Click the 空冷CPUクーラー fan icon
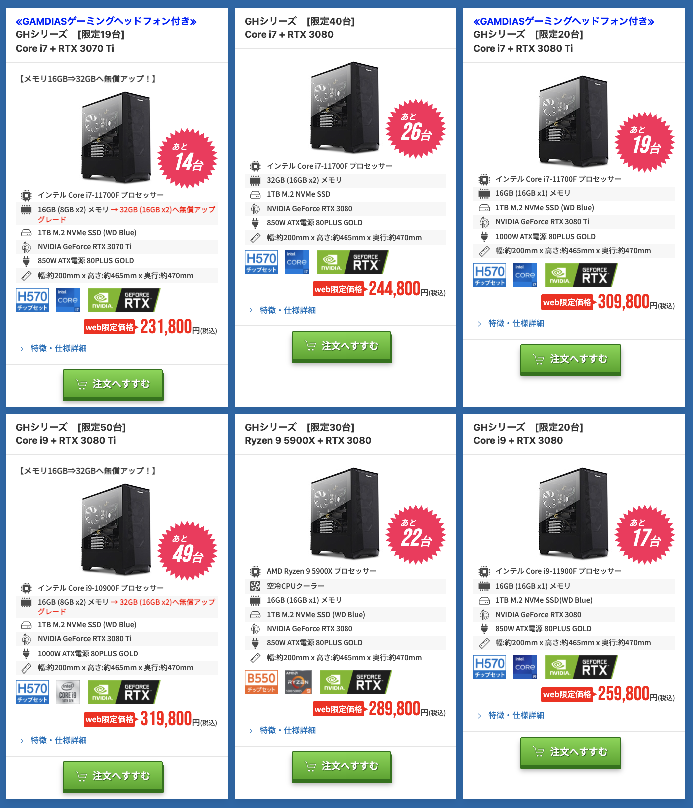 pos(255,586)
